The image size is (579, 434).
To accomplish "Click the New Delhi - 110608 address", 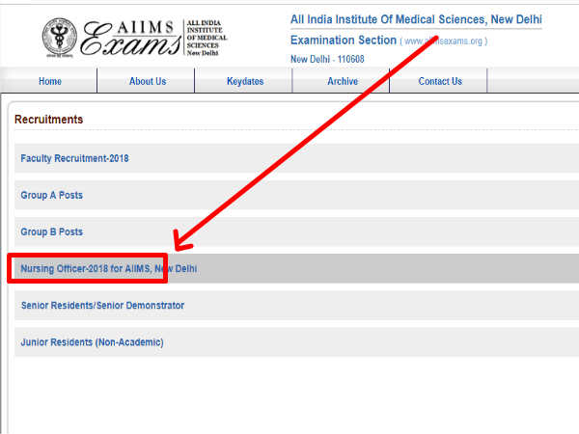I will [x=327, y=59].
